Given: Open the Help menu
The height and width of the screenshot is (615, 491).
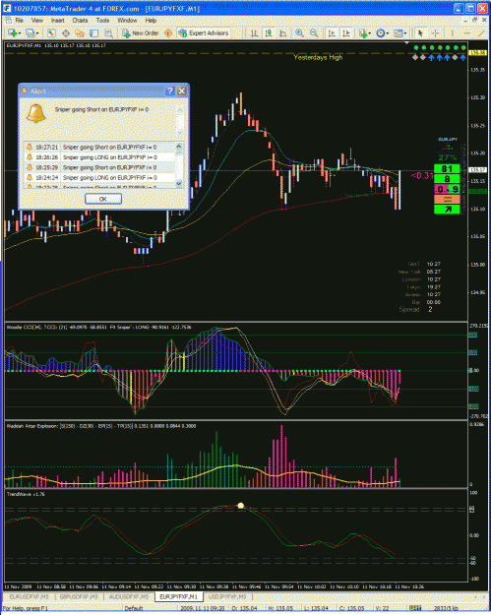Looking at the screenshot, I should [151, 21].
